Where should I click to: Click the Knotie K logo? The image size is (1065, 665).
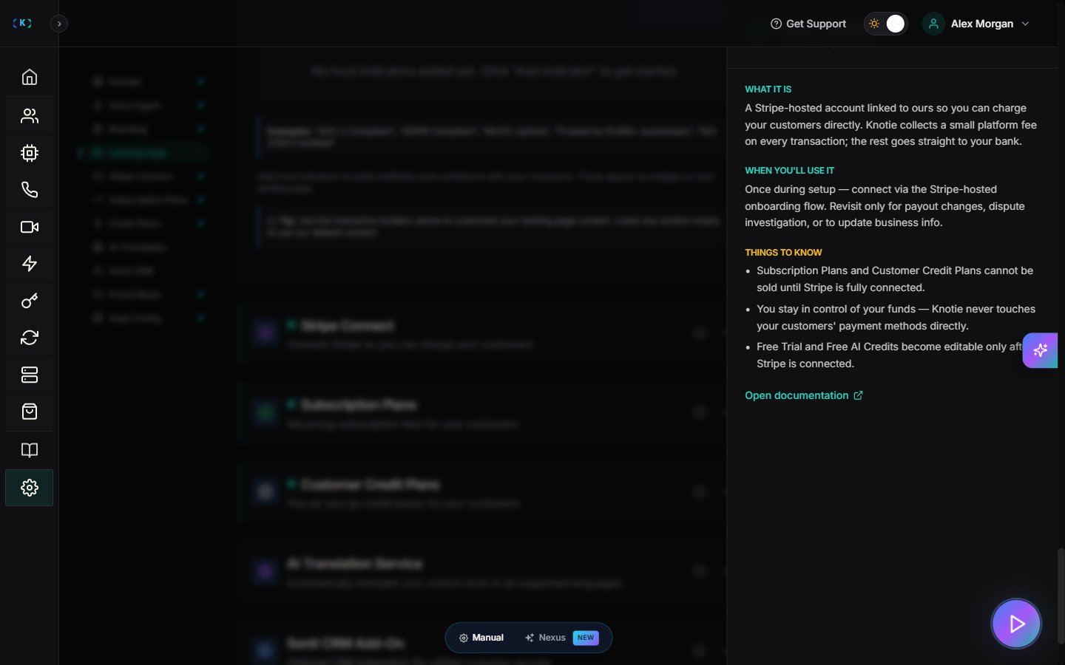pyautogui.click(x=22, y=24)
